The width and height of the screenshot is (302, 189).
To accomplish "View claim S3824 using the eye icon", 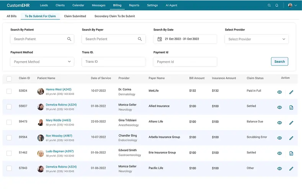I will click(279, 92).
